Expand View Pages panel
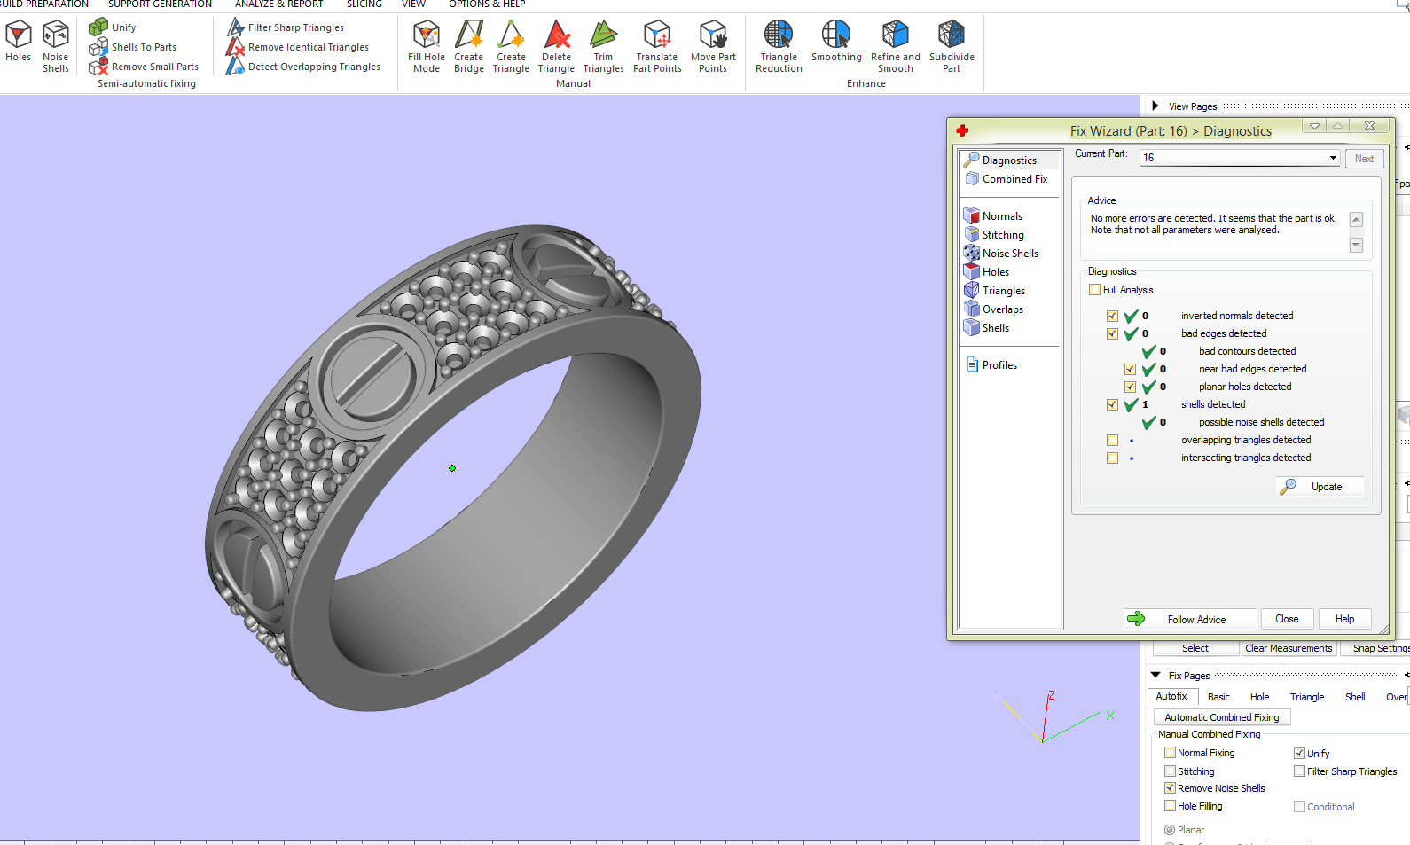The width and height of the screenshot is (1410, 845). (1155, 106)
